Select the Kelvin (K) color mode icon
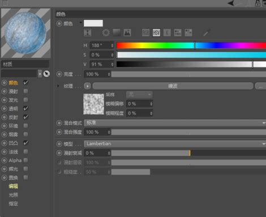This screenshot has height=217, width=266. (167, 33)
